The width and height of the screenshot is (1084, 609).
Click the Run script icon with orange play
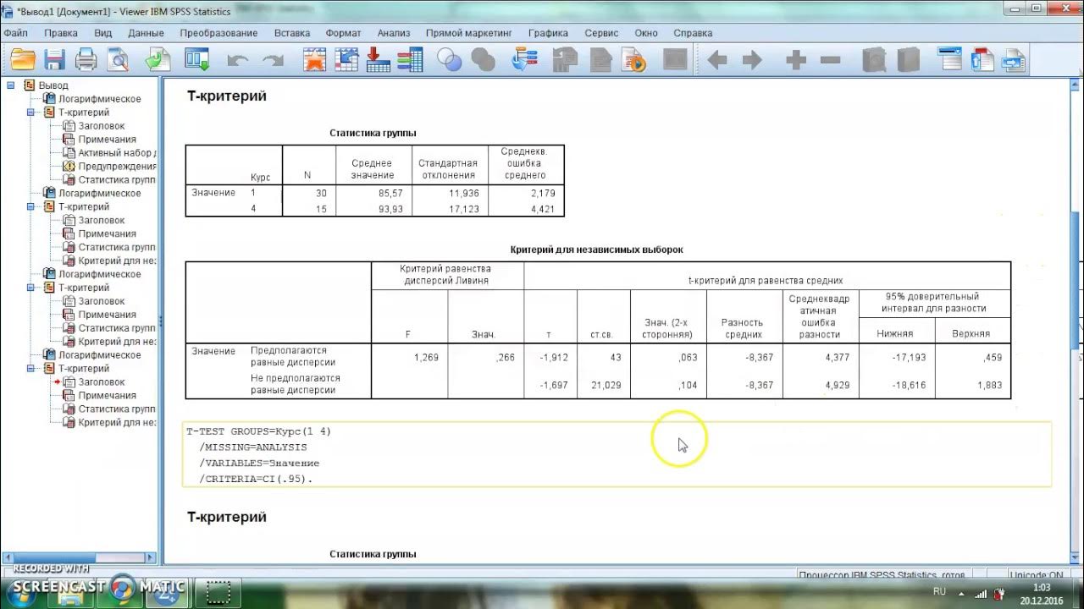632,60
